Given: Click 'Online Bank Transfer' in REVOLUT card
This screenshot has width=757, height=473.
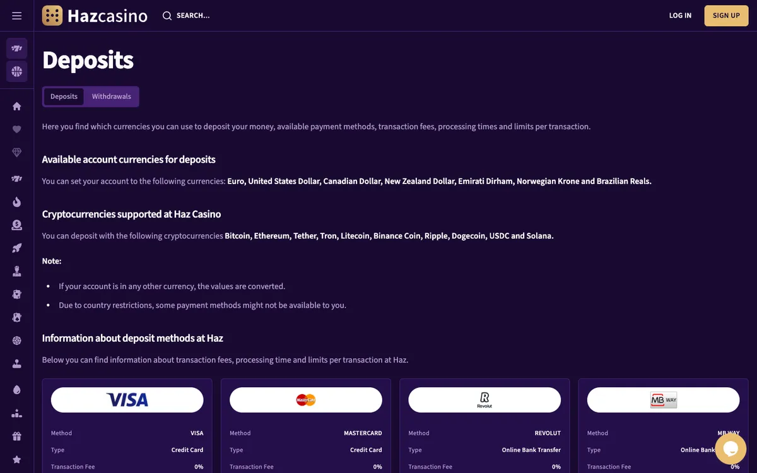Looking at the screenshot, I should point(531,450).
